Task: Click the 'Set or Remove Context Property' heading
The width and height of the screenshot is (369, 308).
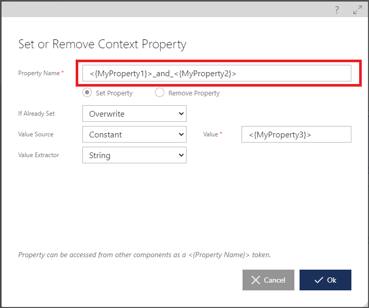Action: [x=102, y=44]
